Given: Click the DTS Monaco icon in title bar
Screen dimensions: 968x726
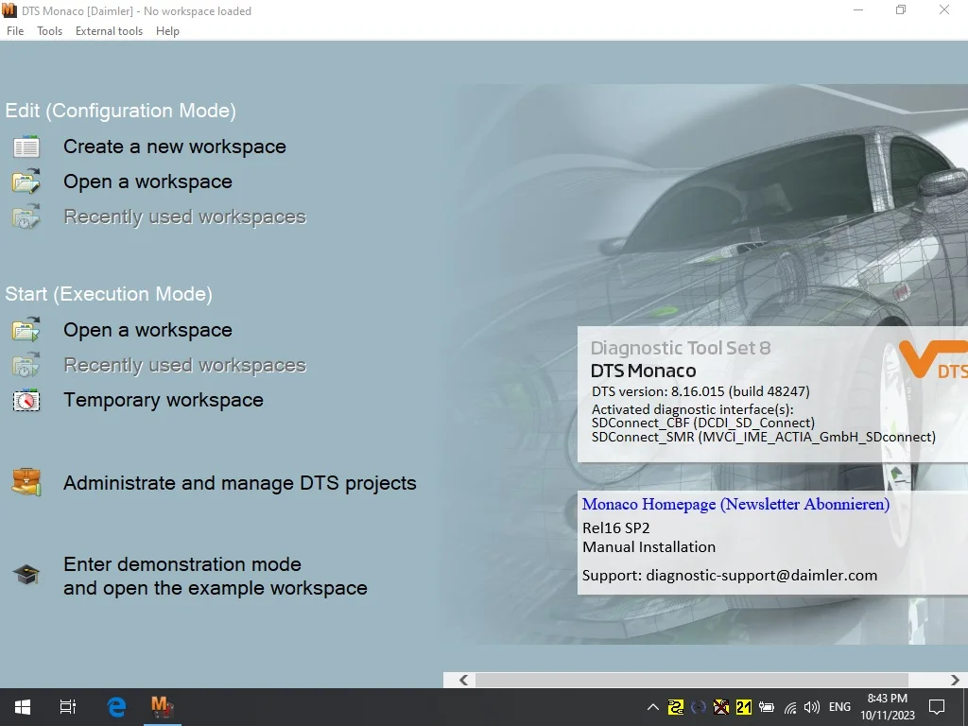Looking at the screenshot, I should 9,10.
